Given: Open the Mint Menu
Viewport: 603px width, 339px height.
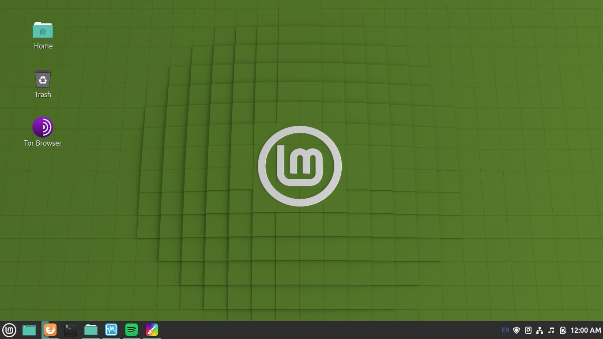Looking at the screenshot, I should coord(9,330).
